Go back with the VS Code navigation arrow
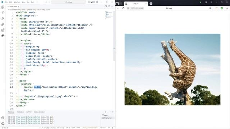This screenshot has width=230, height=129. coord(46,2)
